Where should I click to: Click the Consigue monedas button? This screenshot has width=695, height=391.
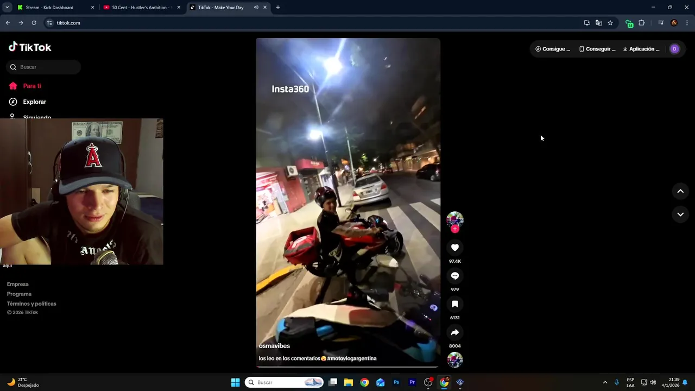pyautogui.click(x=553, y=49)
